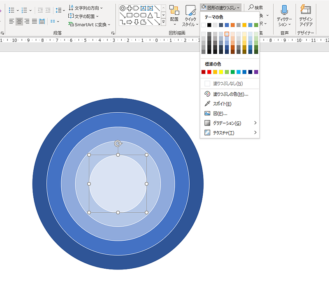Select the down block arrow shape in the gallery
The height and width of the screenshot is (288, 329).
[137, 22]
